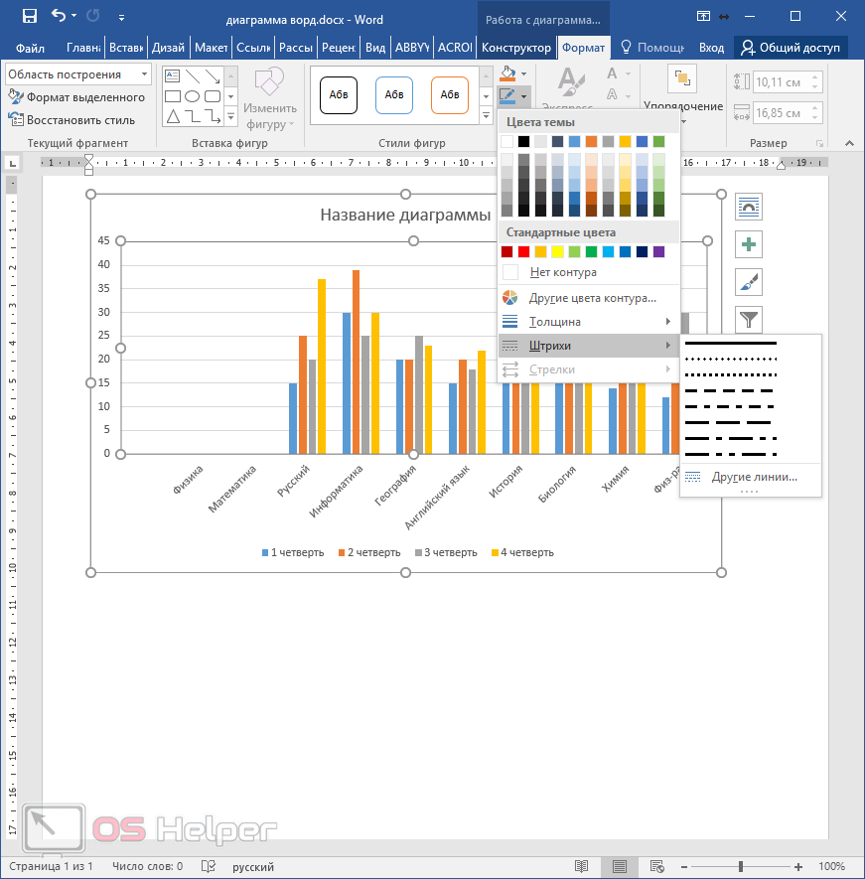The width and height of the screenshot is (865, 879).
Task: Click 'Формат выделенного' button
Action: click(77, 97)
